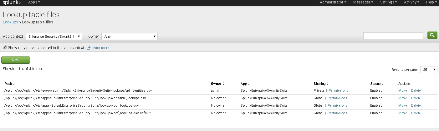This screenshot has height=131, width=439.
Task: Sort table by Sharing column
Action: 321,84
